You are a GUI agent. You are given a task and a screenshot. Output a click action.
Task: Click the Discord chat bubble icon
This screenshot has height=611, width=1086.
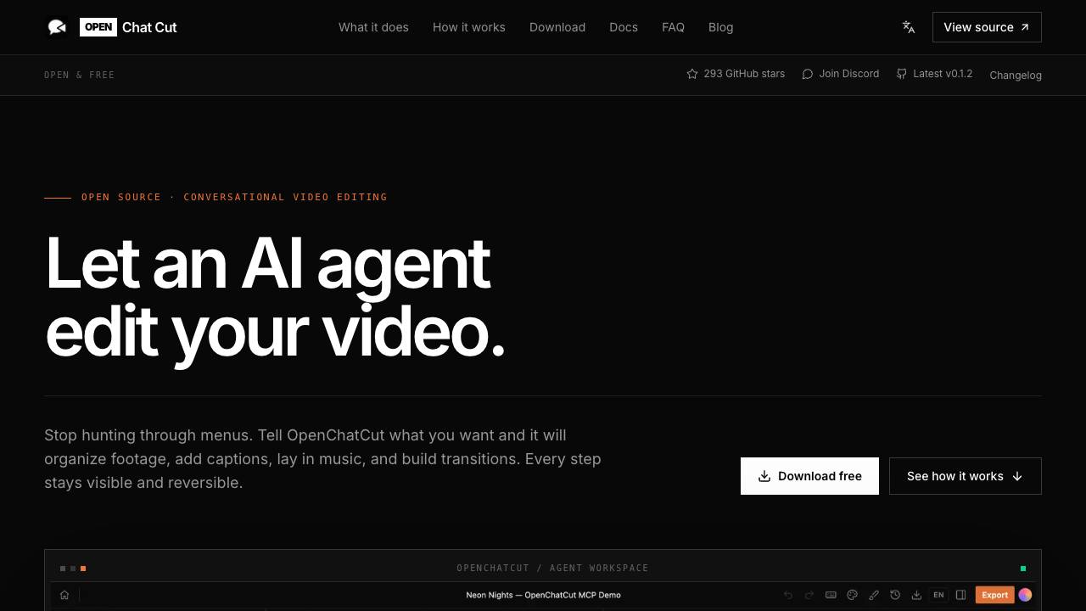point(808,74)
